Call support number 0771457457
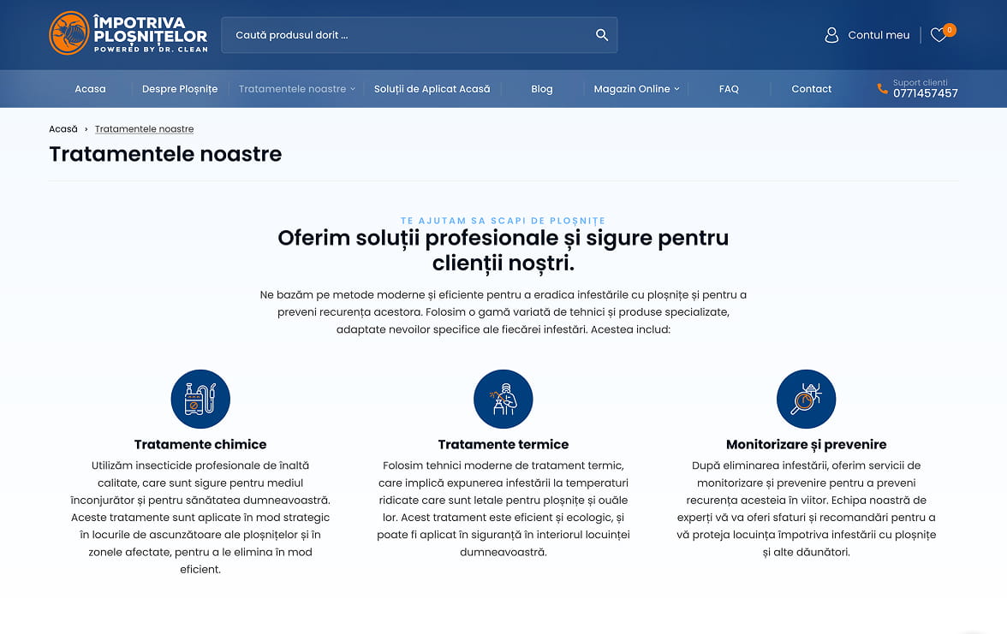Screen dimensions: 1007x634 coord(925,93)
